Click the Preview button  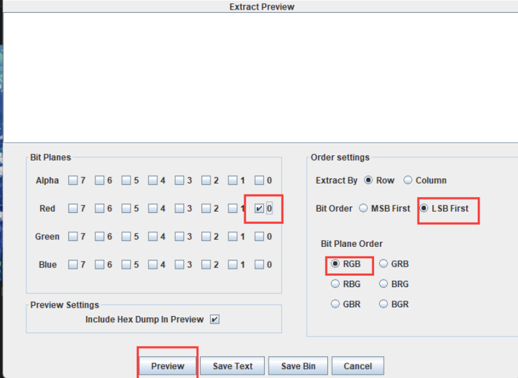click(x=168, y=366)
